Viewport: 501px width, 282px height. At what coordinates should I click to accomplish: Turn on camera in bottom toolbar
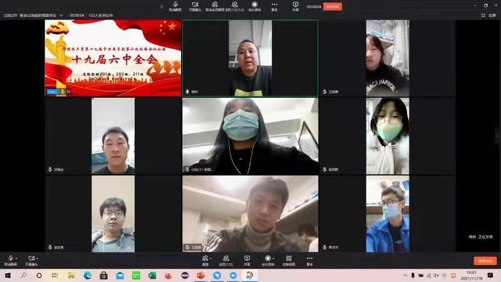click(30, 259)
